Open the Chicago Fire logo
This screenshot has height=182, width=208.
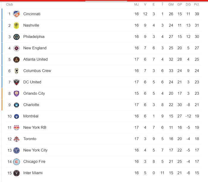coord(16,162)
